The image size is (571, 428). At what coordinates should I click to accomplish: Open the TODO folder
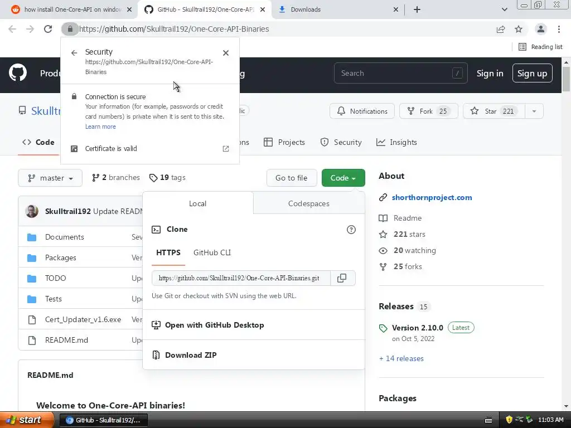tap(55, 279)
